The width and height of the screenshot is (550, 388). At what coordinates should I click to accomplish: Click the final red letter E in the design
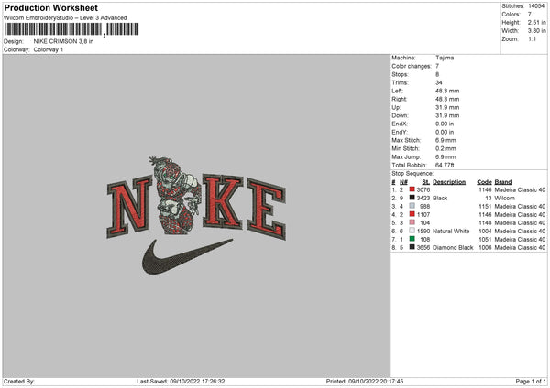(266, 209)
